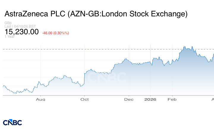Click the Aug label on time axis
This screenshot has height=134, width=214.
point(41,99)
